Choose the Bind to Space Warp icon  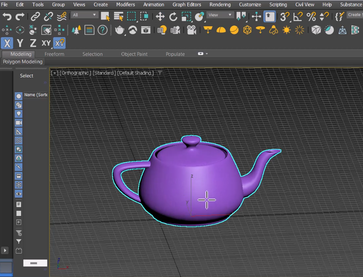click(62, 16)
